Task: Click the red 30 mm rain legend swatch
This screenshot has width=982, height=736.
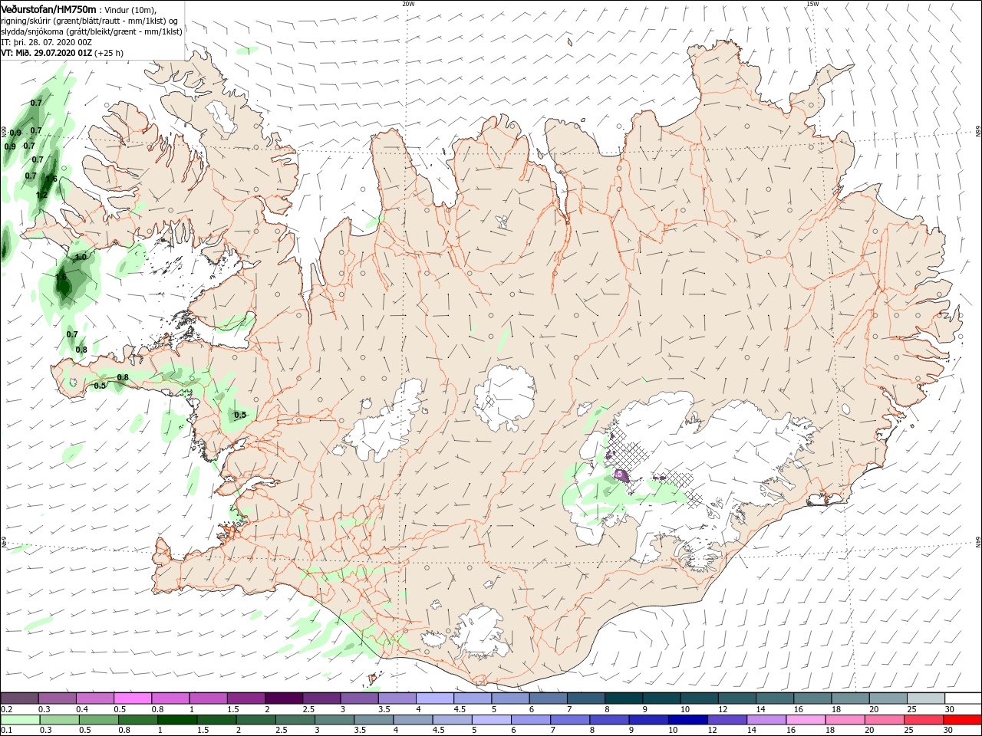Action: [x=963, y=720]
